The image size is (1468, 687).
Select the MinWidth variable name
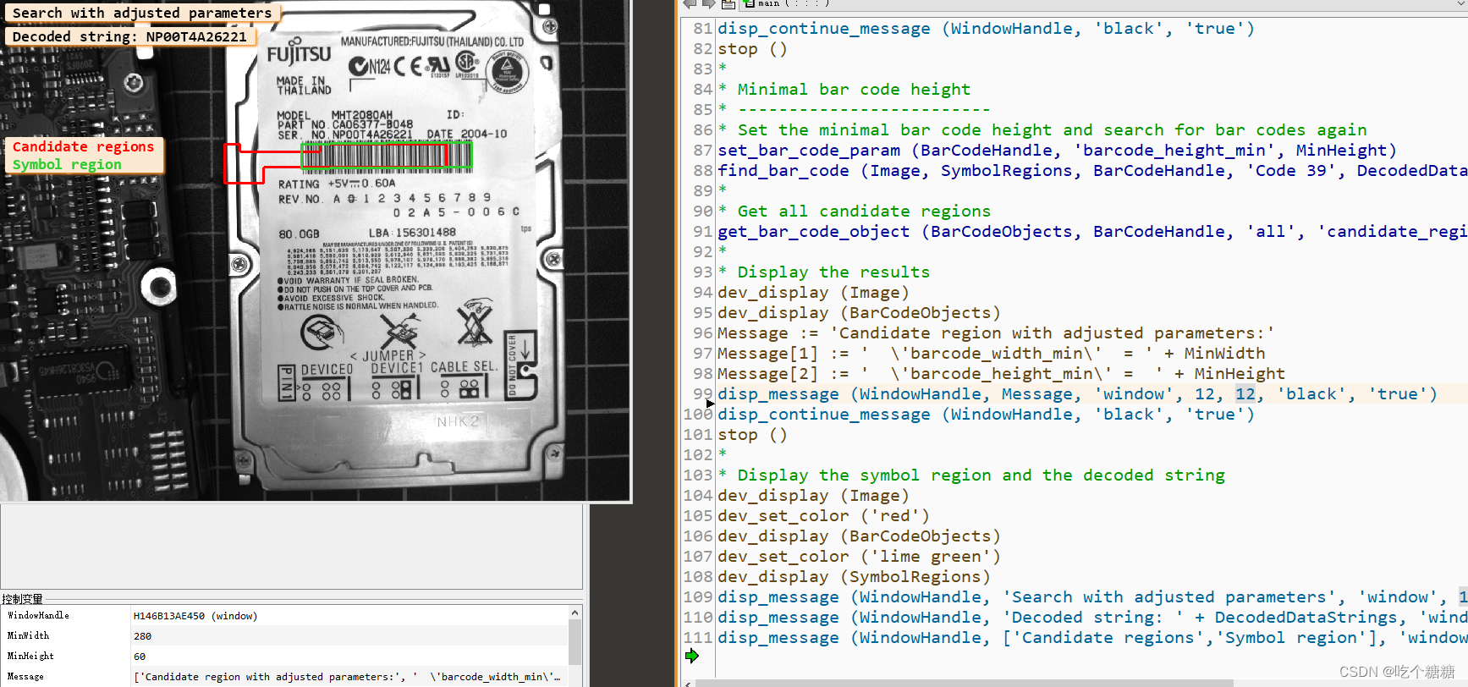(28, 635)
